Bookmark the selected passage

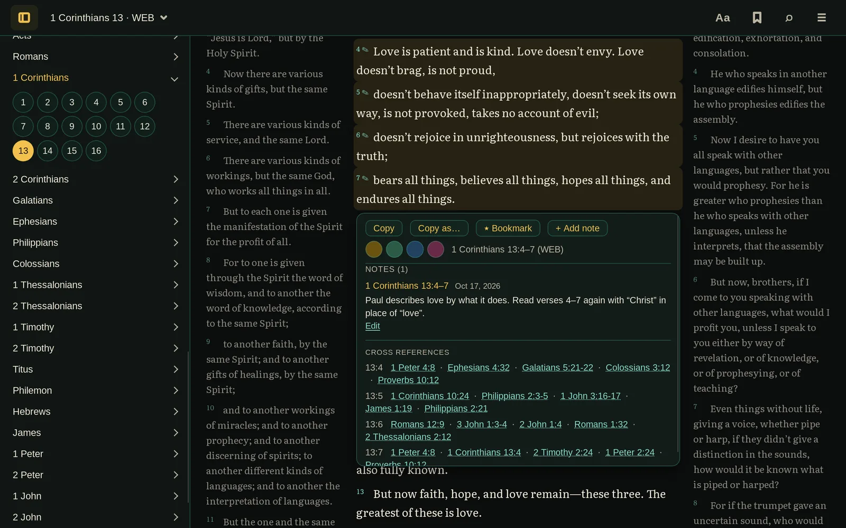tap(508, 228)
